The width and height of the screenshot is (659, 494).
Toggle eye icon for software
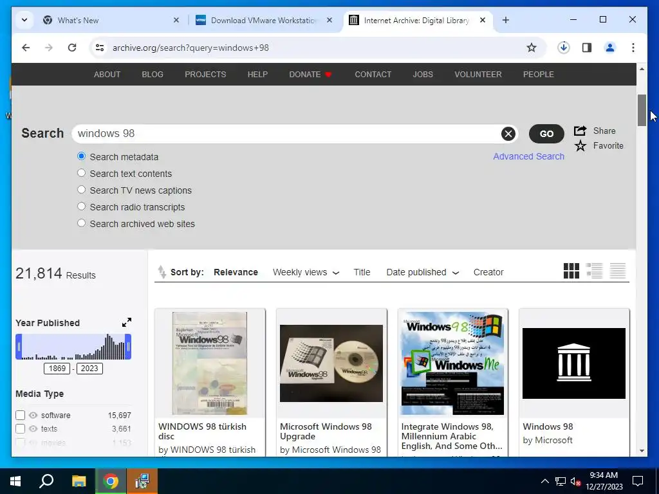(x=33, y=416)
